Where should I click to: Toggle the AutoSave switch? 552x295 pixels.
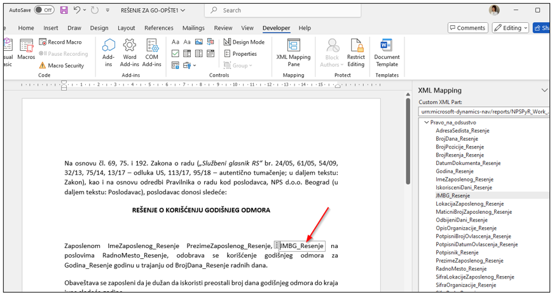[44, 10]
